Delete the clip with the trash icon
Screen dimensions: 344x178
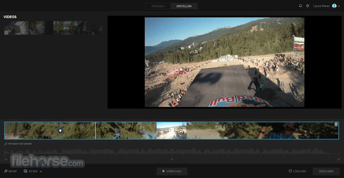pos(336,124)
